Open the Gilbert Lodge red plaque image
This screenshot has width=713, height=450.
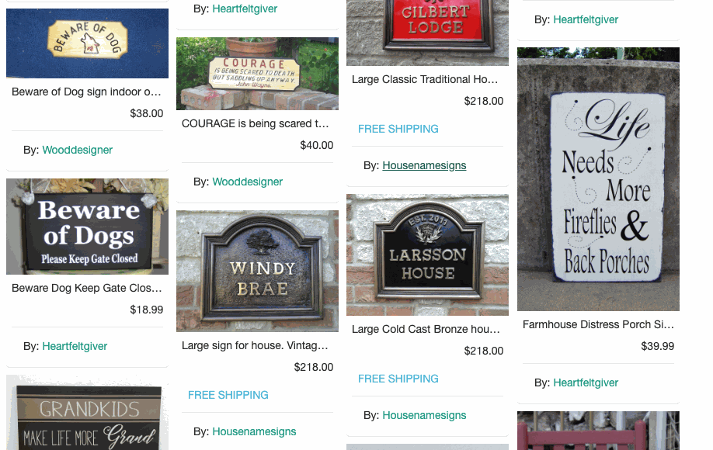point(427,33)
